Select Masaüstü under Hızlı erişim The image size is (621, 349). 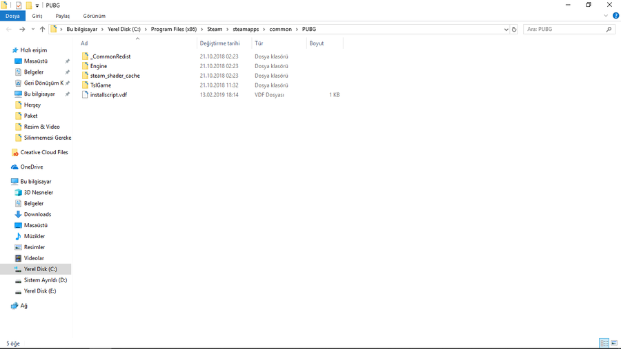36,61
